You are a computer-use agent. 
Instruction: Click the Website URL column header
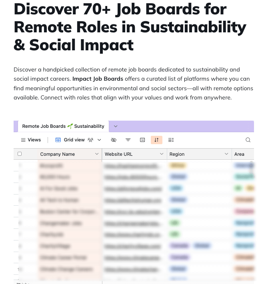pyautogui.click(x=118, y=154)
